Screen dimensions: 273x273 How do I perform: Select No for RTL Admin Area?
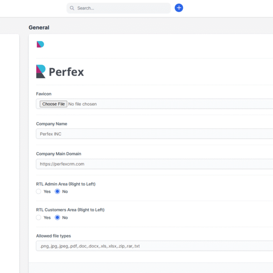58,192
